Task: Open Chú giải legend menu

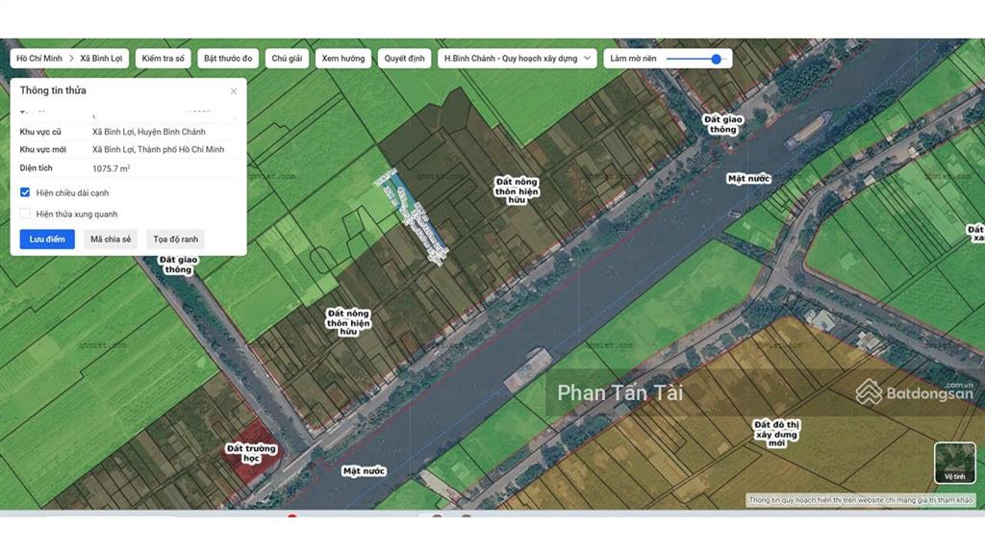Action: pyautogui.click(x=287, y=59)
